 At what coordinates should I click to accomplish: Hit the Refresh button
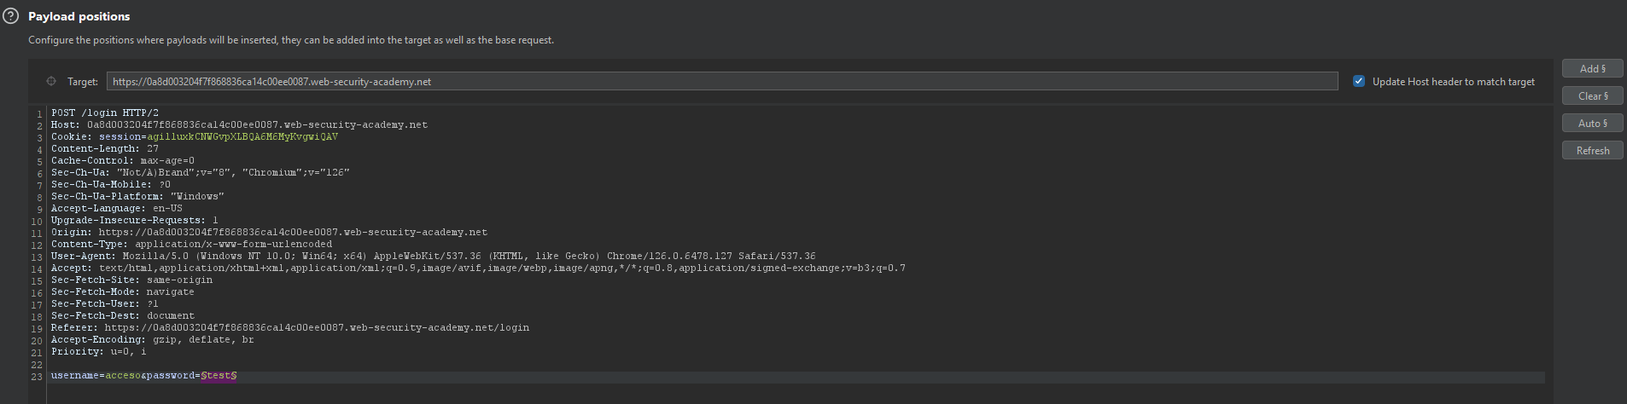[x=1592, y=151]
